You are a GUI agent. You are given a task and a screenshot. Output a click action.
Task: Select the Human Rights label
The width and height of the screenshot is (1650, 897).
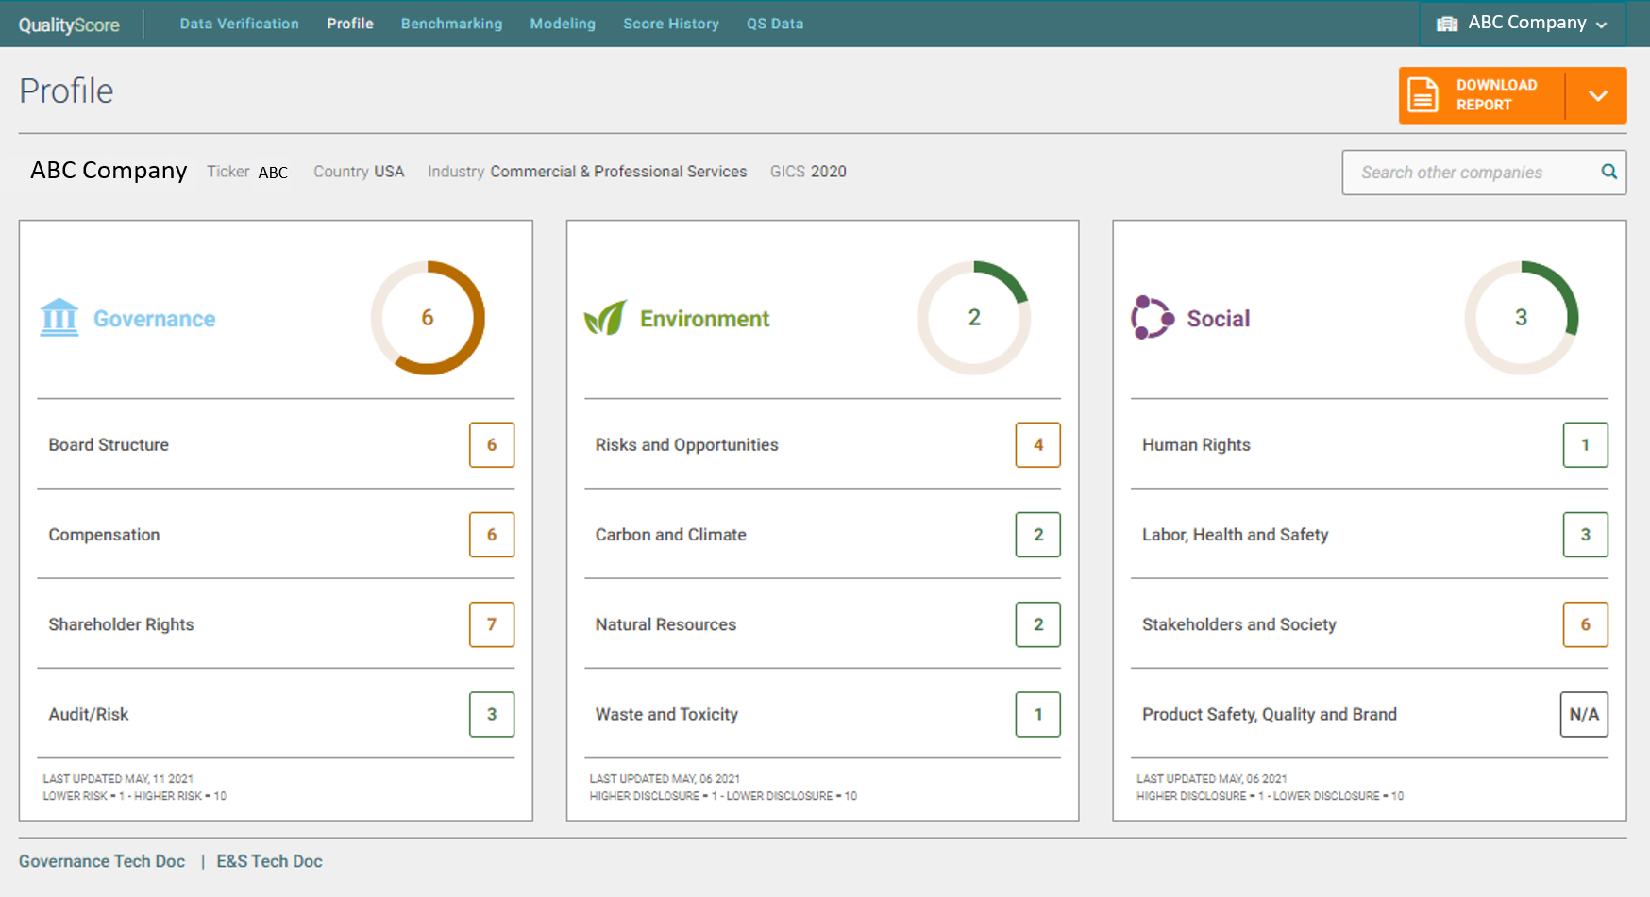(x=1196, y=445)
